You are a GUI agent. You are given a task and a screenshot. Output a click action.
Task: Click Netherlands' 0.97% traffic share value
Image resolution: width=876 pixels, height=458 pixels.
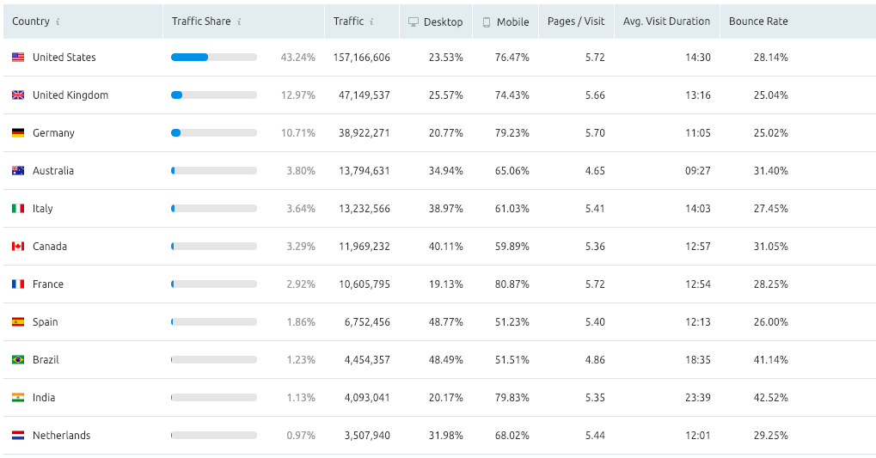pyautogui.click(x=301, y=435)
